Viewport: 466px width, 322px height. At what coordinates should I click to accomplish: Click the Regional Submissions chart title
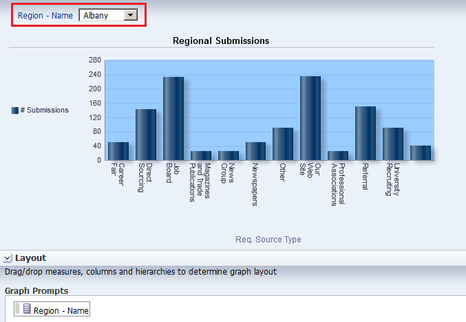tap(221, 41)
